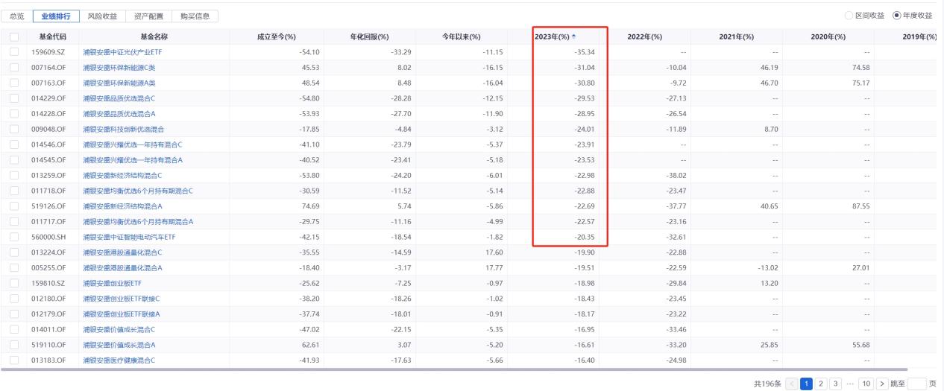Click the 今年以来 value 17.77
Screen dimensions: 944x391
tap(493, 267)
